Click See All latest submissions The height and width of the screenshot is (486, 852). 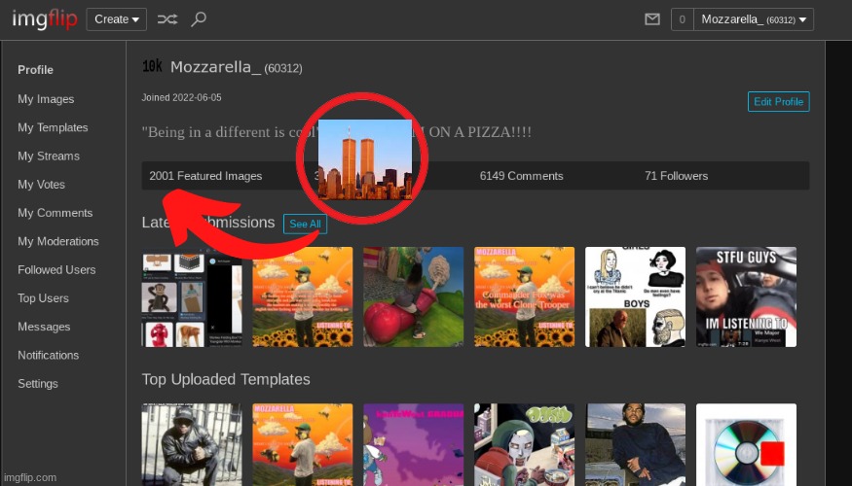click(x=305, y=224)
